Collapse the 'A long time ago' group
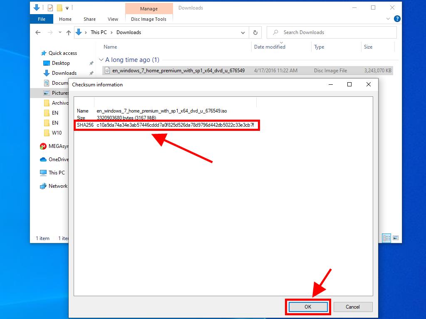 [101, 60]
